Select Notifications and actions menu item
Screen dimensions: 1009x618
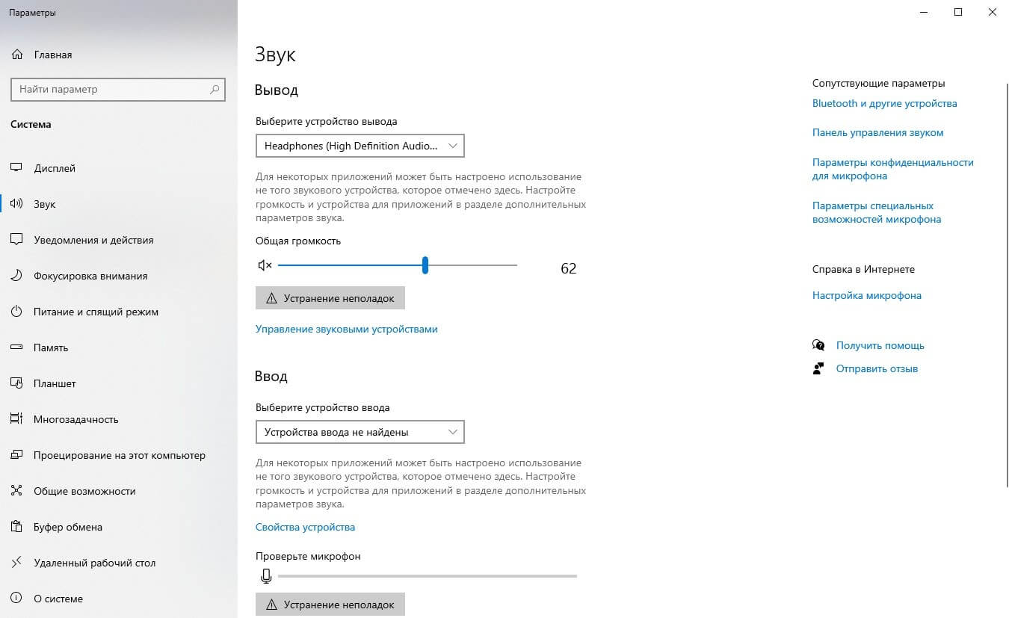93,240
